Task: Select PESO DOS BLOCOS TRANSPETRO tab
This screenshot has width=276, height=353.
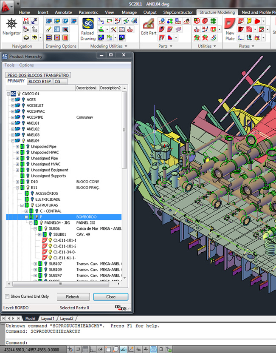Action: point(38,75)
